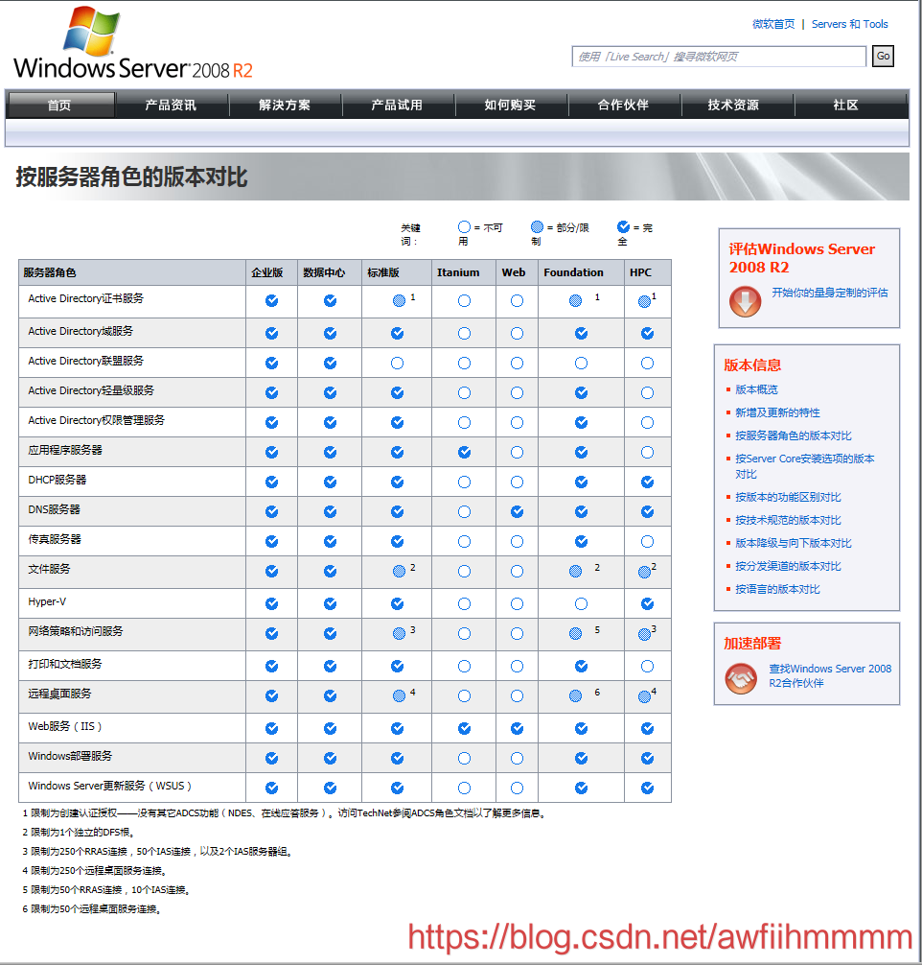Screen dimensions: 922x965
Task: Follow the 微软首页 link
Action: pyautogui.click(x=773, y=24)
